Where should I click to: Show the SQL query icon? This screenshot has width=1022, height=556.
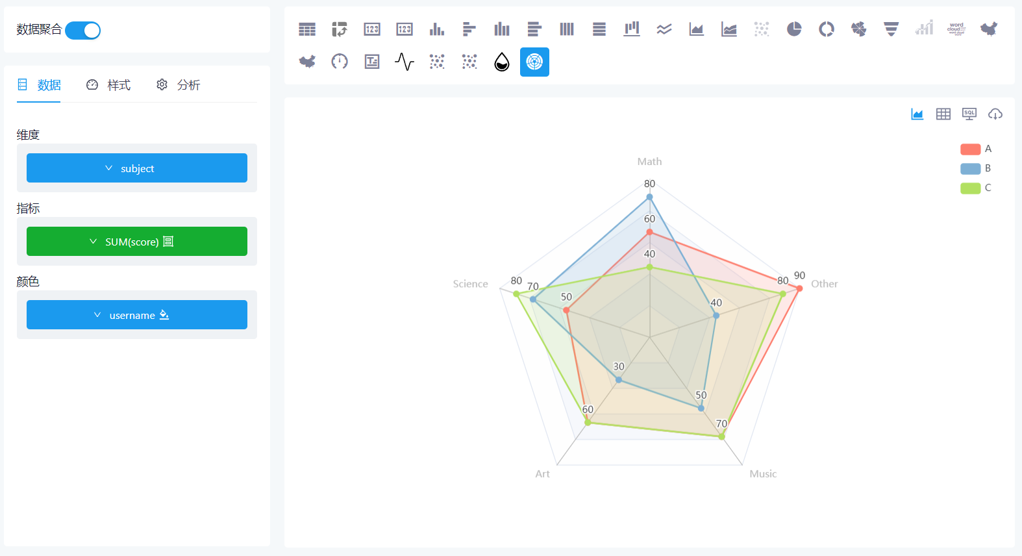pos(969,114)
